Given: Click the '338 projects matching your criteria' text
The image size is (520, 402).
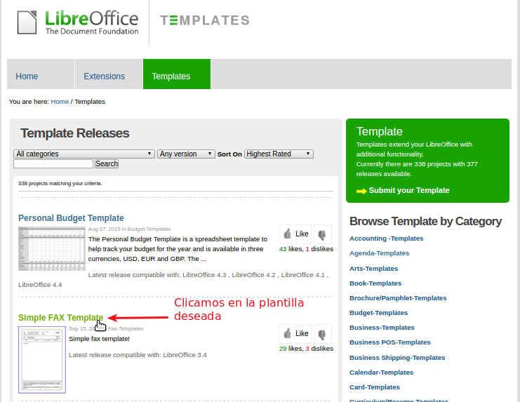Looking at the screenshot, I should tap(60, 183).
